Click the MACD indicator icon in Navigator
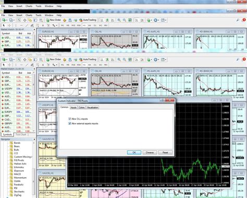Viewport: 247px width, 198px height. pos(11,174)
